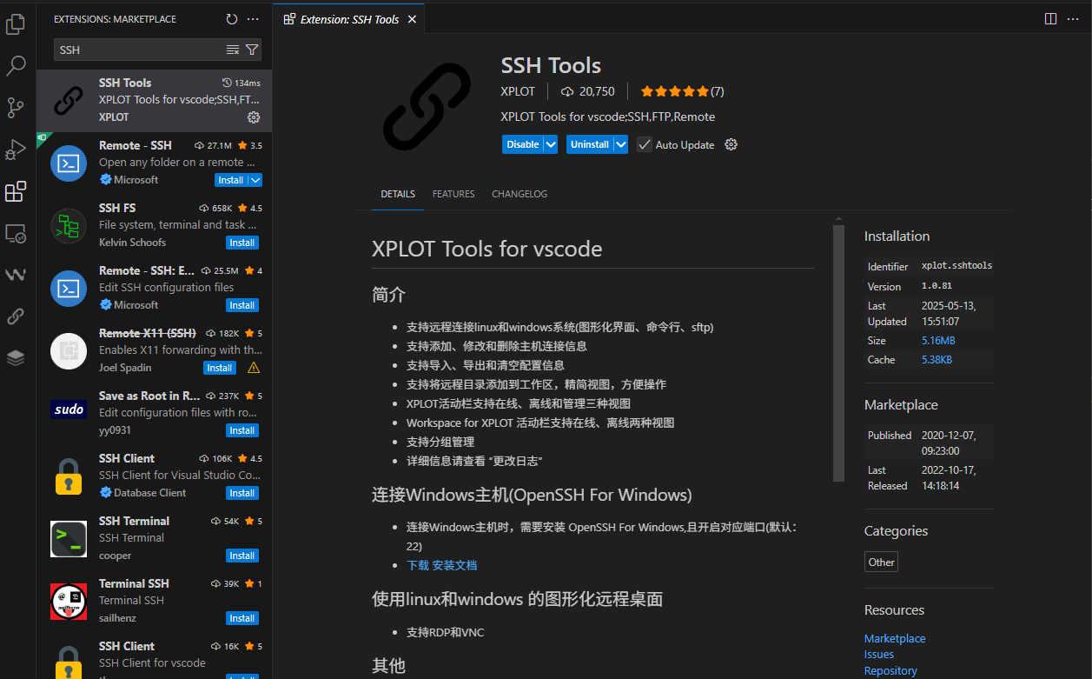1092x679 pixels.
Task: Open the W-logo extension view in activity bar
Action: tap(16, 275)
